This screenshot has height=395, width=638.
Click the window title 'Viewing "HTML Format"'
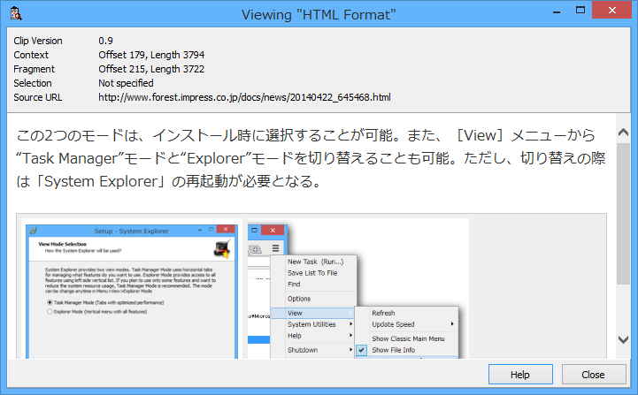pos(319,15)
